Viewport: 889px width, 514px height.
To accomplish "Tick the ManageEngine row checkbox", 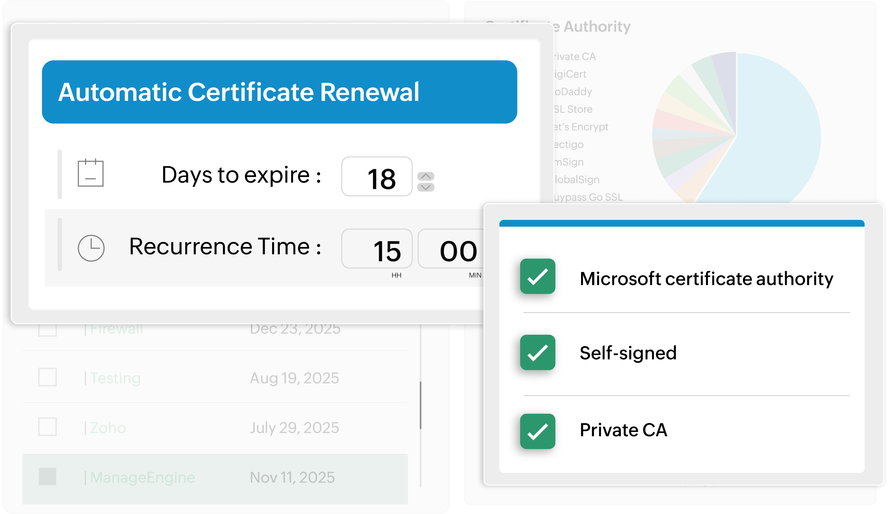I will click(48, 476).
